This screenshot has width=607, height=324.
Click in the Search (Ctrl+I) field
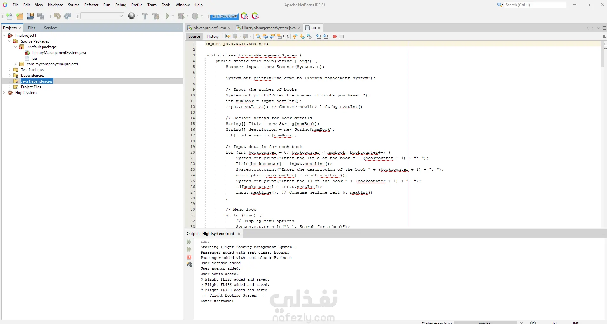(535, 5)
